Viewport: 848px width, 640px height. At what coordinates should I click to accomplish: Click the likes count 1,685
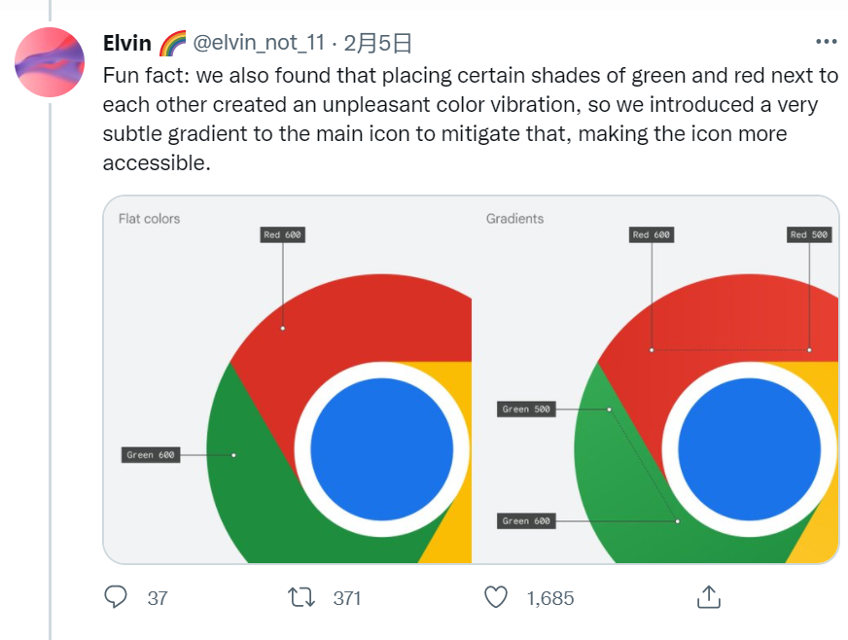point(550,598)
